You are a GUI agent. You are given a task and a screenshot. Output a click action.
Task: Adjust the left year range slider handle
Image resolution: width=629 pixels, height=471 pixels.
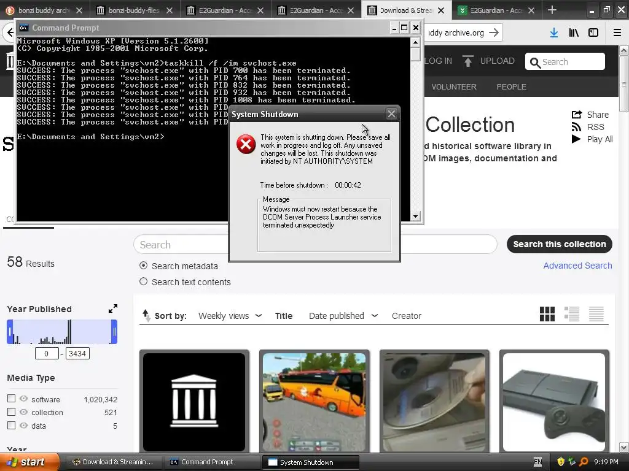(10, 332)
